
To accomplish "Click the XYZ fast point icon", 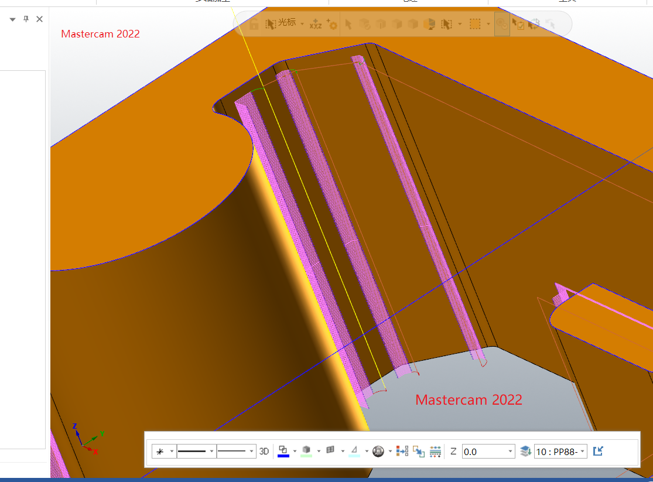I will [x=316, y=24].
